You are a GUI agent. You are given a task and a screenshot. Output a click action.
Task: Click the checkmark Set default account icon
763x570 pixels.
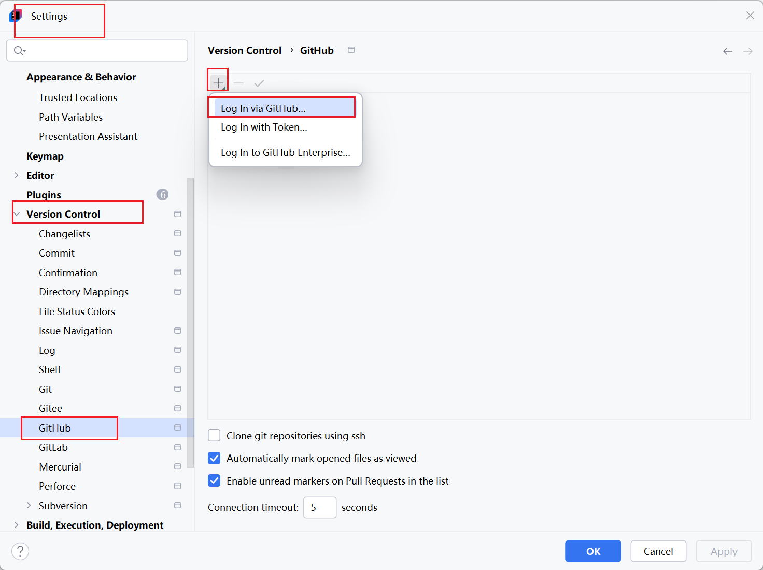coord(259,83)
